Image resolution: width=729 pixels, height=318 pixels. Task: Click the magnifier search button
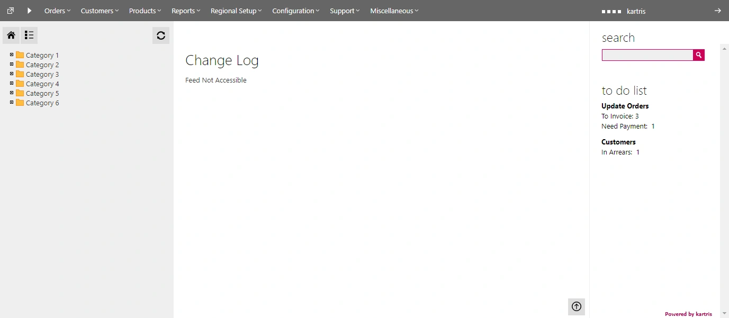coord(699,55)
